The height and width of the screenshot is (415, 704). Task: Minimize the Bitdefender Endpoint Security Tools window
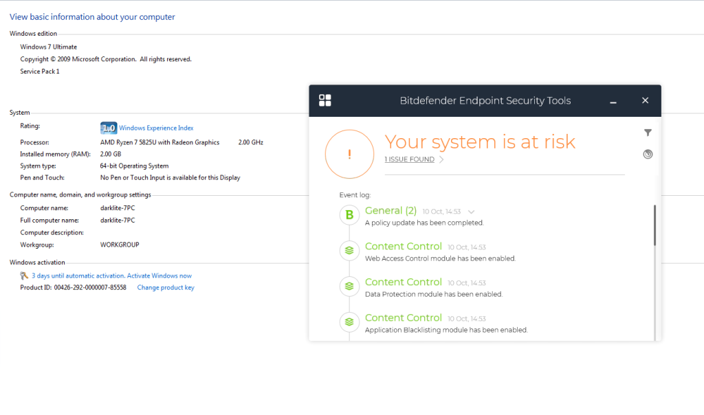[613, 101]
